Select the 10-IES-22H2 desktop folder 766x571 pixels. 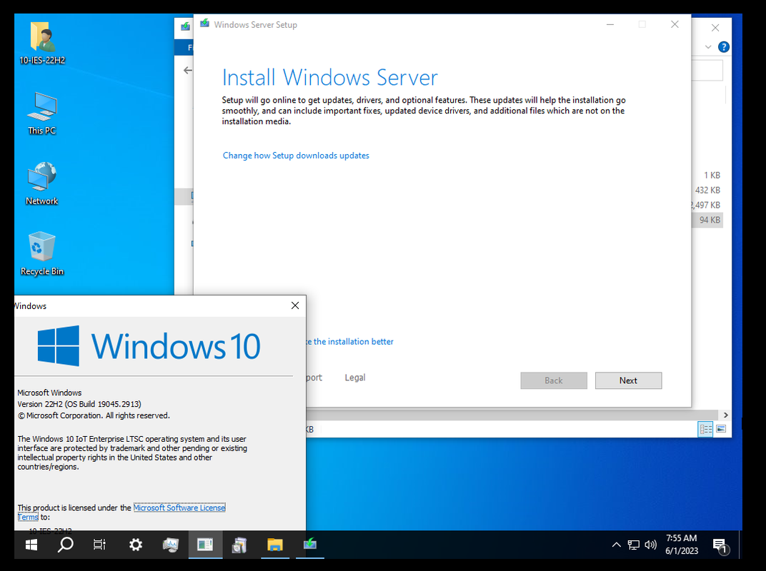coord(42,43)
